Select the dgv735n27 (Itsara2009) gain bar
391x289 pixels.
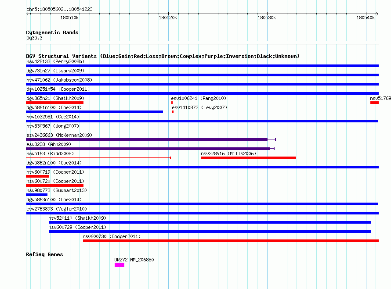click(x=202, y=75)
